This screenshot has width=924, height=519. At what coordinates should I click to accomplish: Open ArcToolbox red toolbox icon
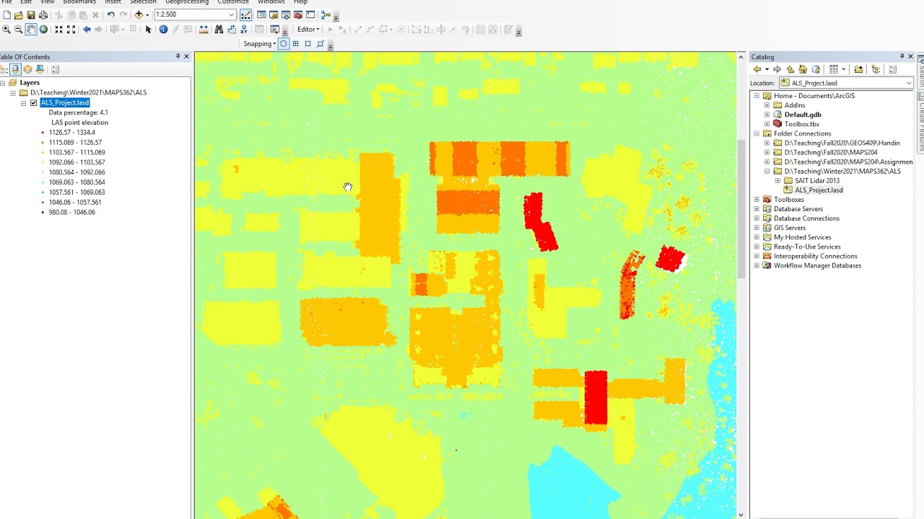(x=297, y=14)
